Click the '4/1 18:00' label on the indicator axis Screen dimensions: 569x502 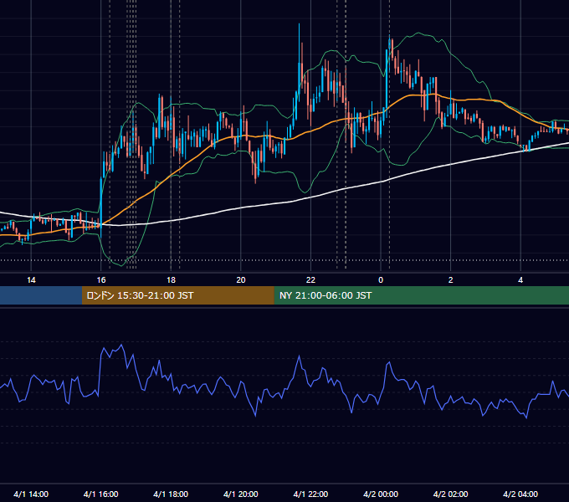click(171, 494)
